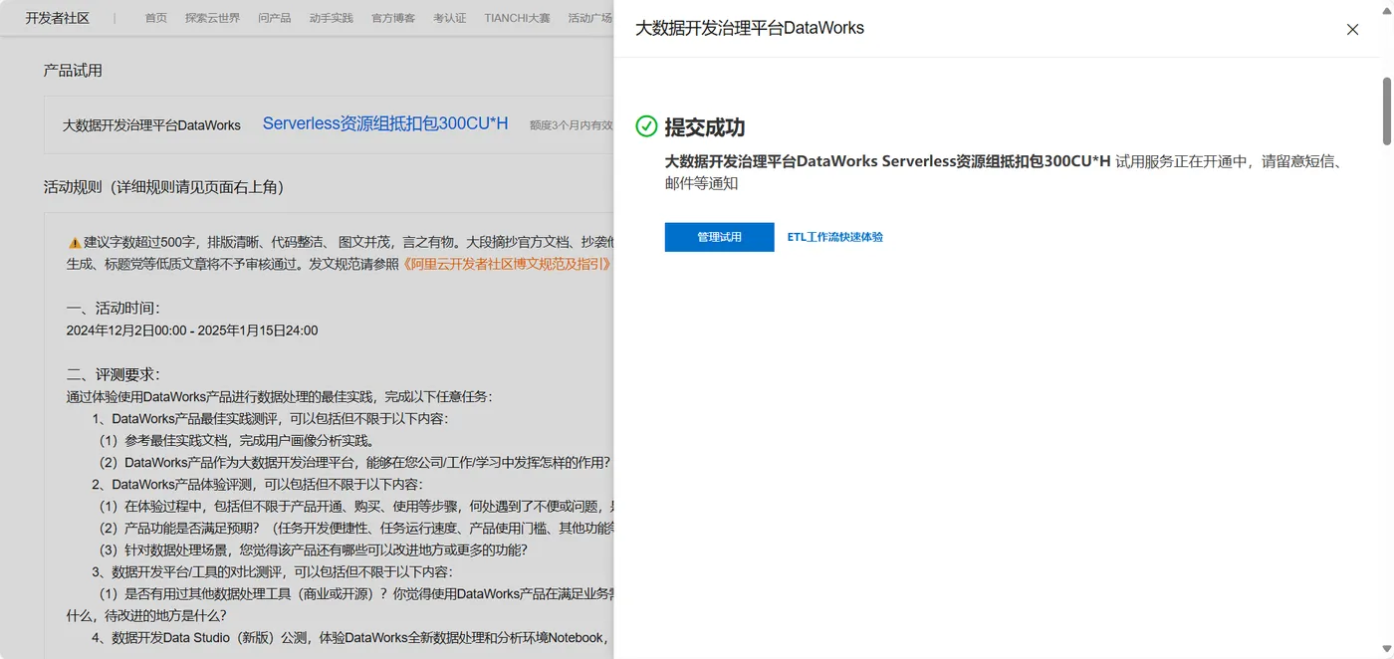The width and height of the screenshot is (1394, 659).
Task: Click the 提交成功 heading text
Action: click(705, 127)
